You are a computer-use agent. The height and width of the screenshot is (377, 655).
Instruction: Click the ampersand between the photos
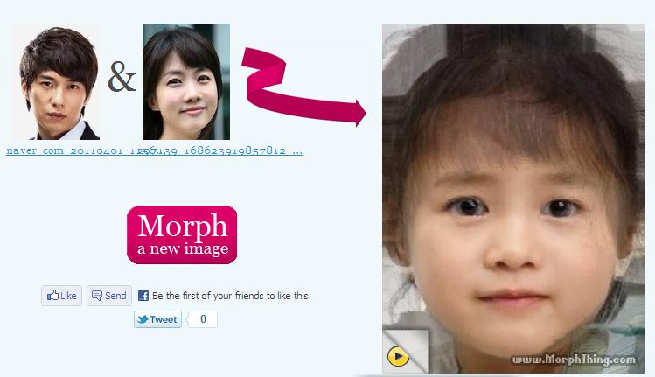[x=122, y=76]
